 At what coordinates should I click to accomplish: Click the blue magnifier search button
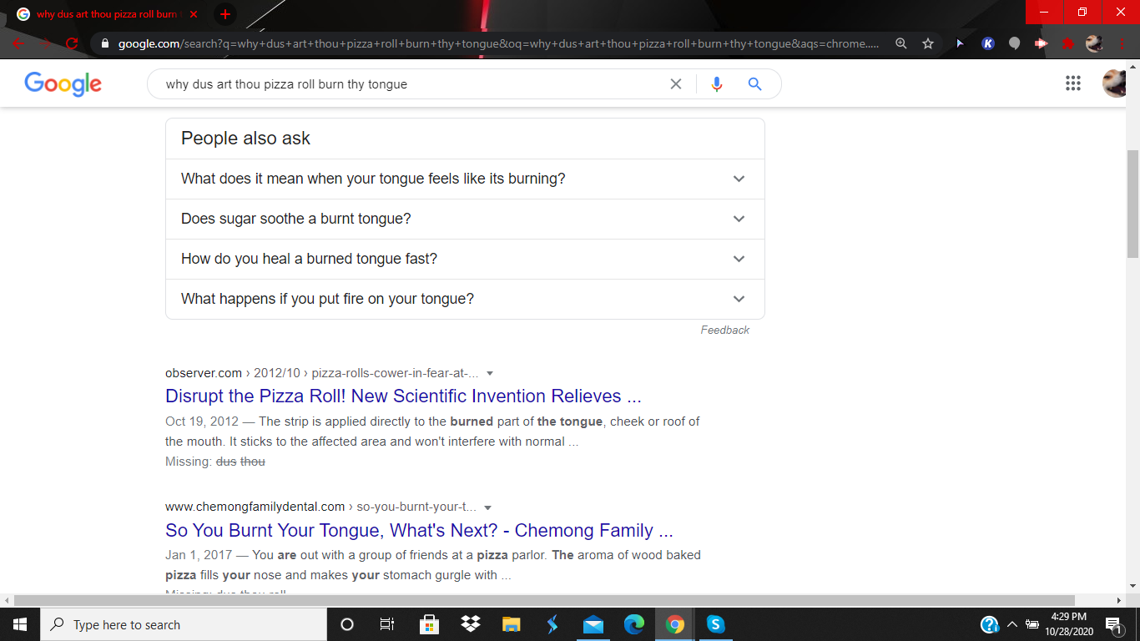click(754, 84)
